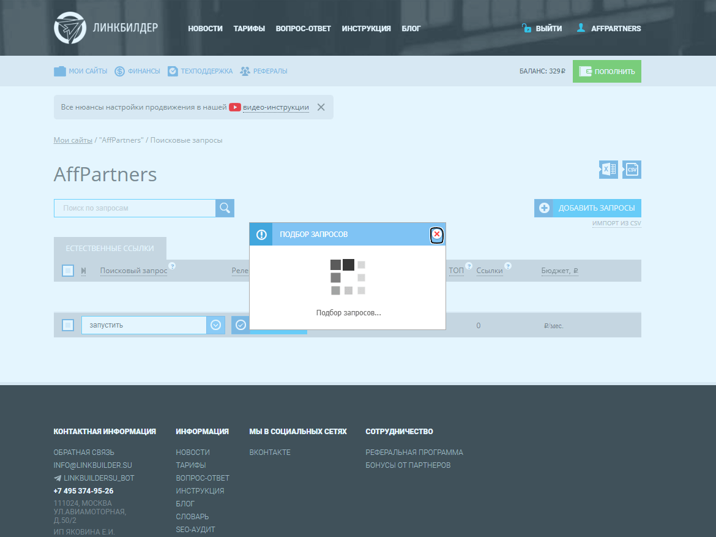Sort by the Бюджет column header
Screen dimensions: 716x537
pyautogui.click(x=559, y=271)
